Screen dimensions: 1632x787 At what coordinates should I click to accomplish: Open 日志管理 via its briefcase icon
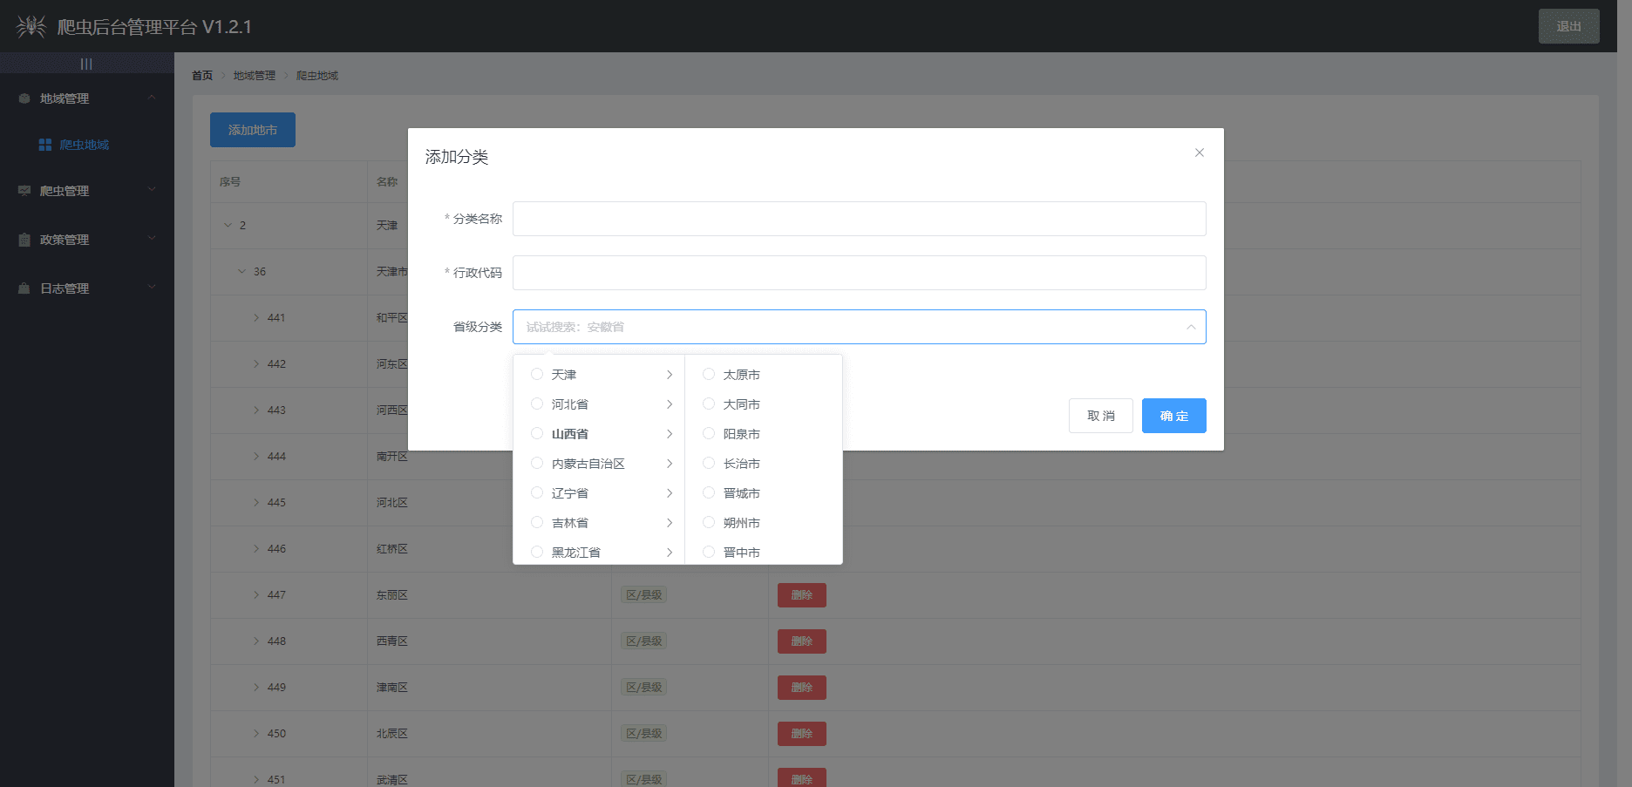point(24,288)
